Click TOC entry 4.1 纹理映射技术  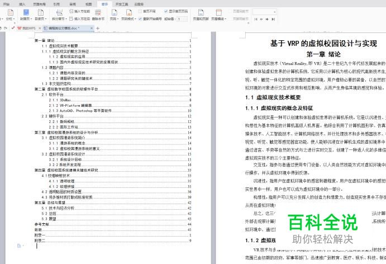[x=116, y=176]
